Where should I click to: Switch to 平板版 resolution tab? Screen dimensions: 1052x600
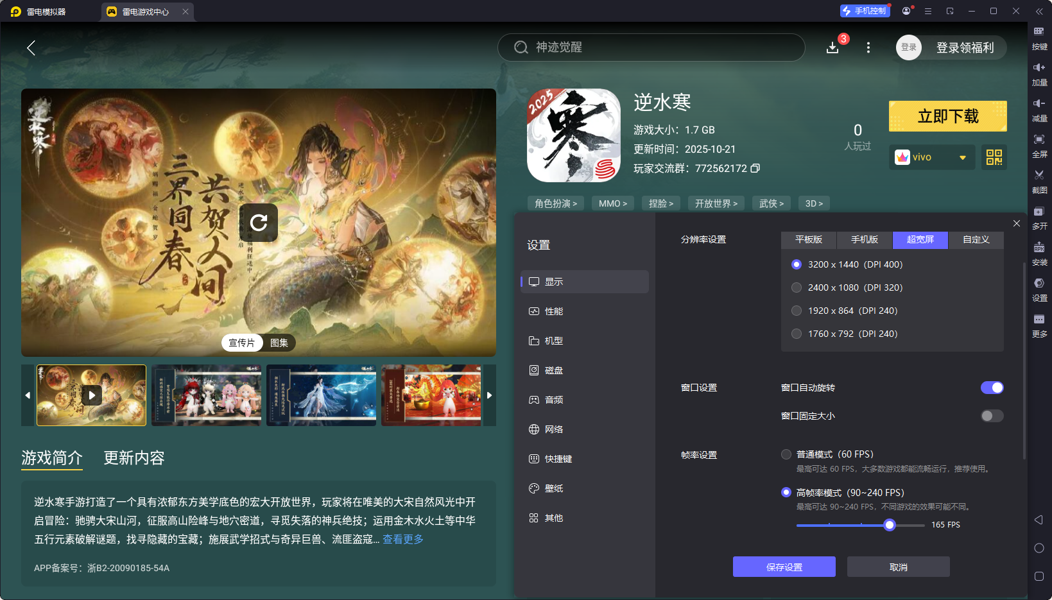(809, 239)
